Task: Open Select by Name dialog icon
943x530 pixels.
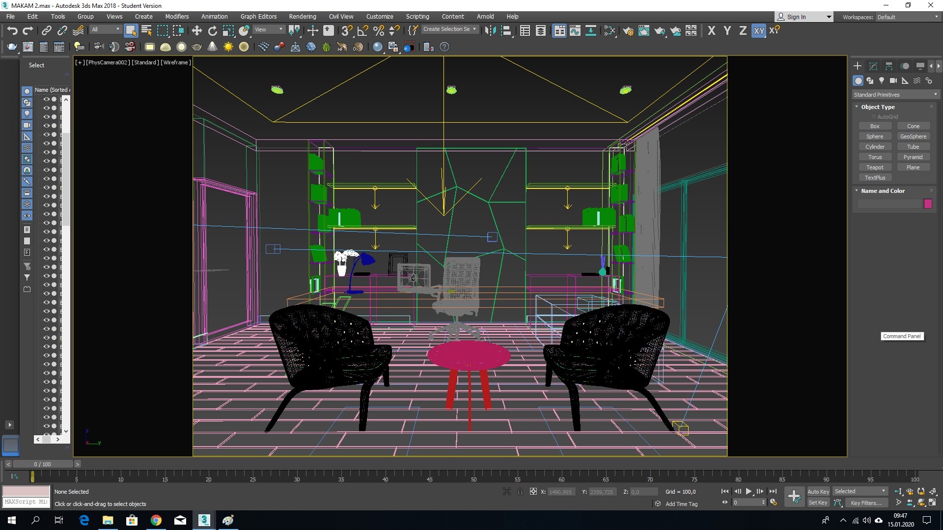Action: click(146, 31)
